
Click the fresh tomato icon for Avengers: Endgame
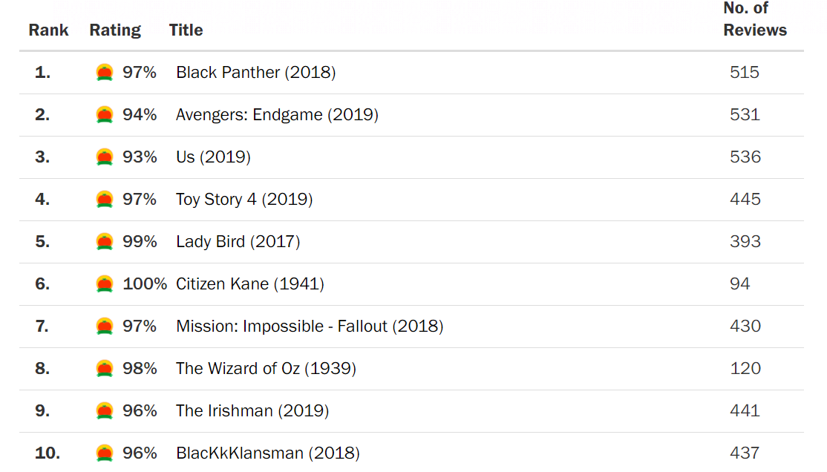coord(105,114)
